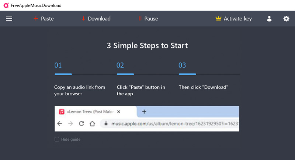This screenshot has height=160, width=295.
Task: Click the Pause button in toolbar
Action: (x=148, y=19)
